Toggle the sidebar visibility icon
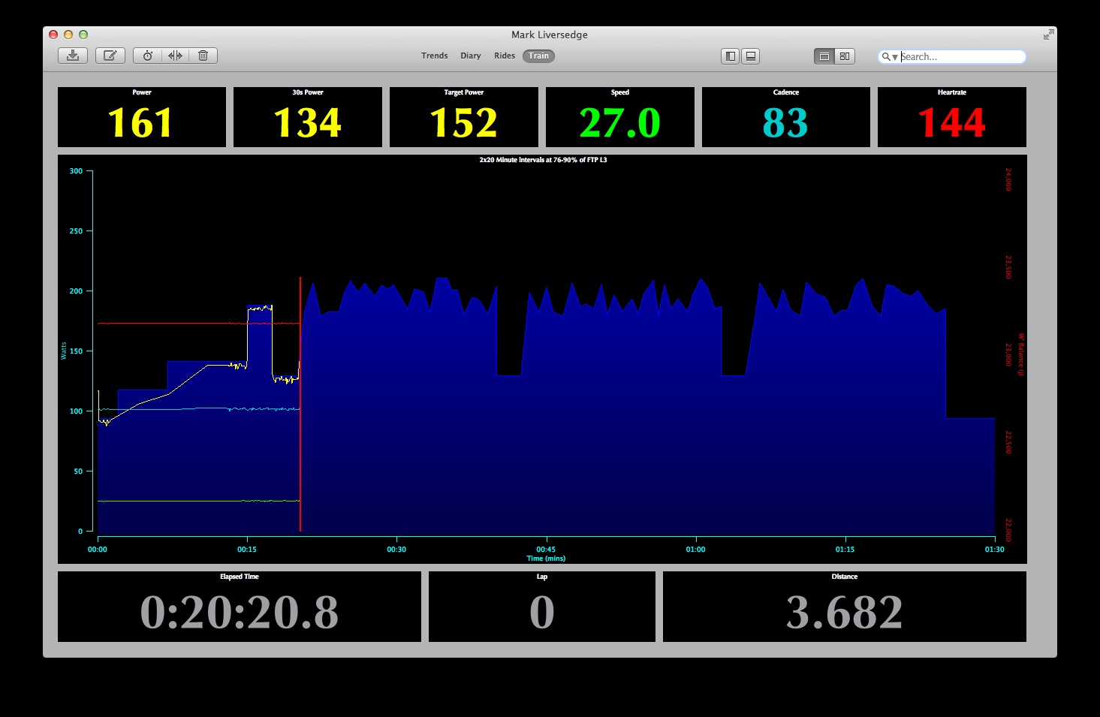 click(730, 56)
